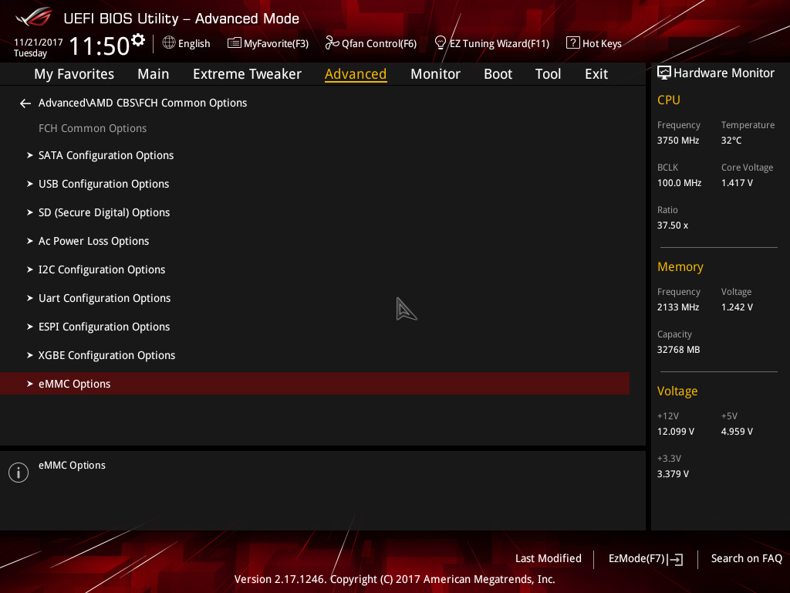Open the clock settings gear icon

[x=138, y=40]
